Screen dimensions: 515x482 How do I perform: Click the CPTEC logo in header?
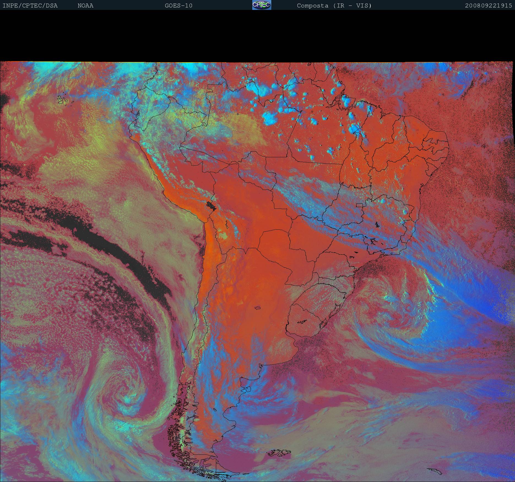tap(262, 5)
